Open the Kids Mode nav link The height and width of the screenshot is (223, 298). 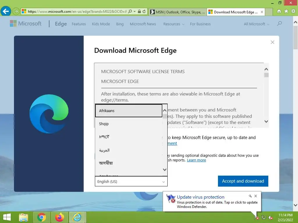click(x=101, y=24)
